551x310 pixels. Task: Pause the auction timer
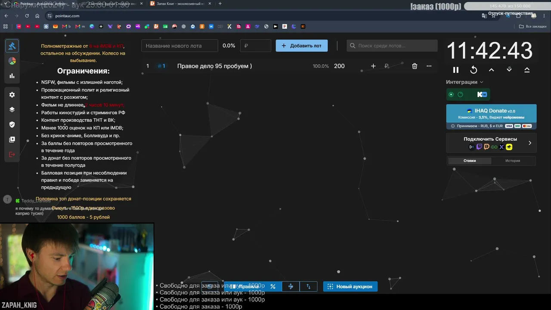tap(456, 70)
